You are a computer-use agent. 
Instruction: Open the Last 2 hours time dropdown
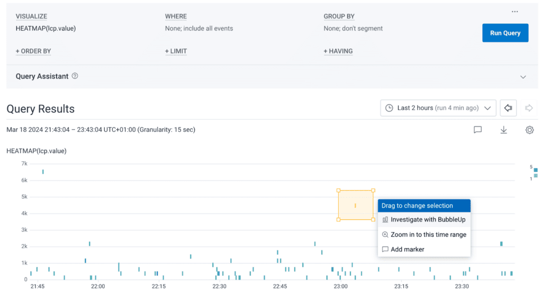(x=438, y=108)
